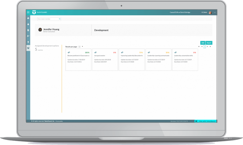Screen dimensions: 243x145
Task: Click the TalentGuard shield logo
Action: point(34,12)
